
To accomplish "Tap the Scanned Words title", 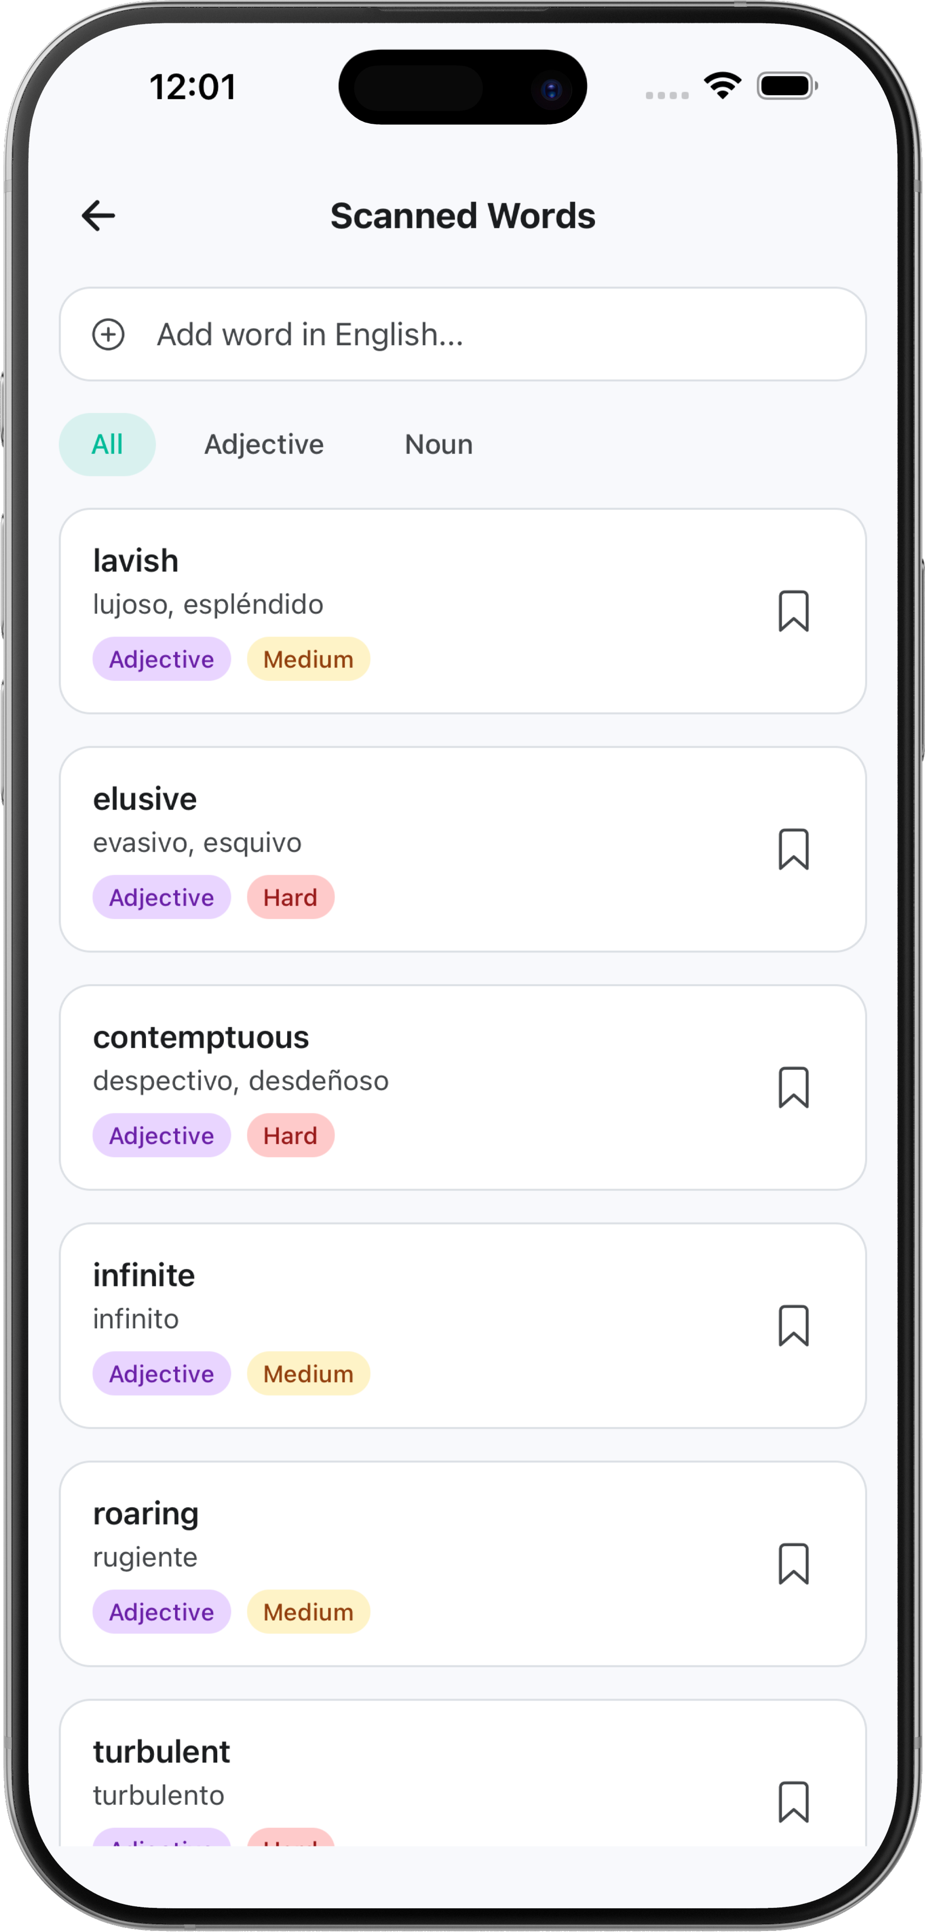I will click(463, 216).
